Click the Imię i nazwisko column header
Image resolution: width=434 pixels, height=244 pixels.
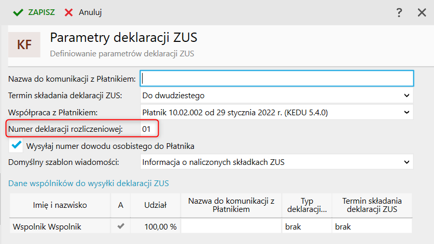click(x=60, y=205)
